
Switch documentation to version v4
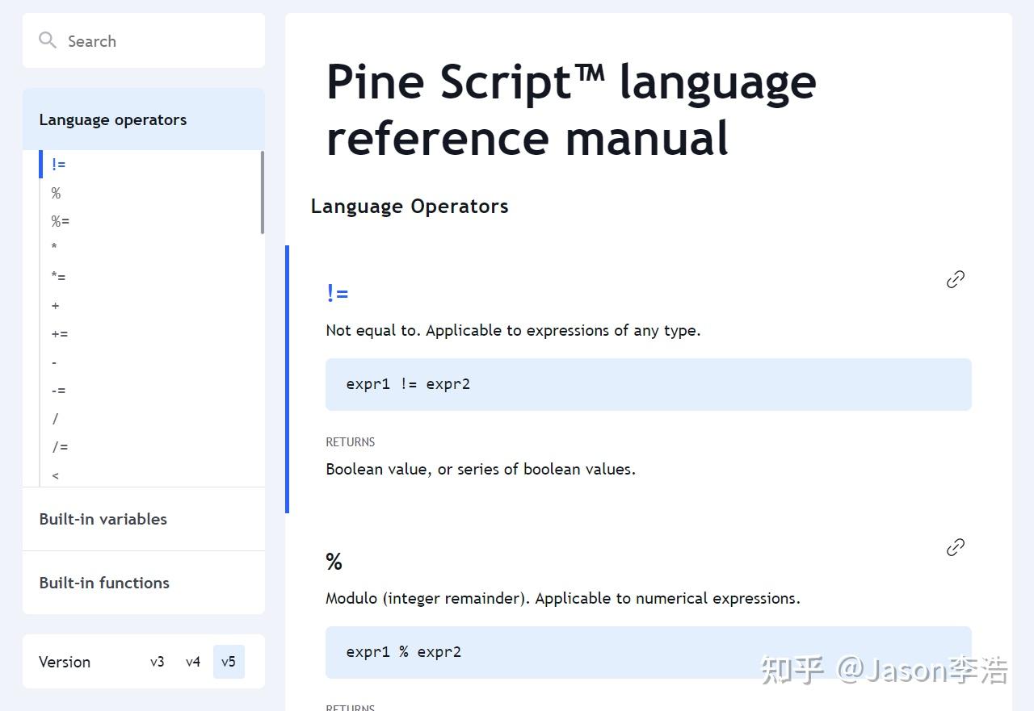193,661
